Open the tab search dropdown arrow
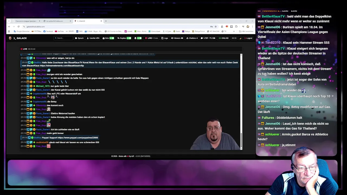Image resolution: width=347 pixels, height=195 pixels. click(x=9, y=21)
